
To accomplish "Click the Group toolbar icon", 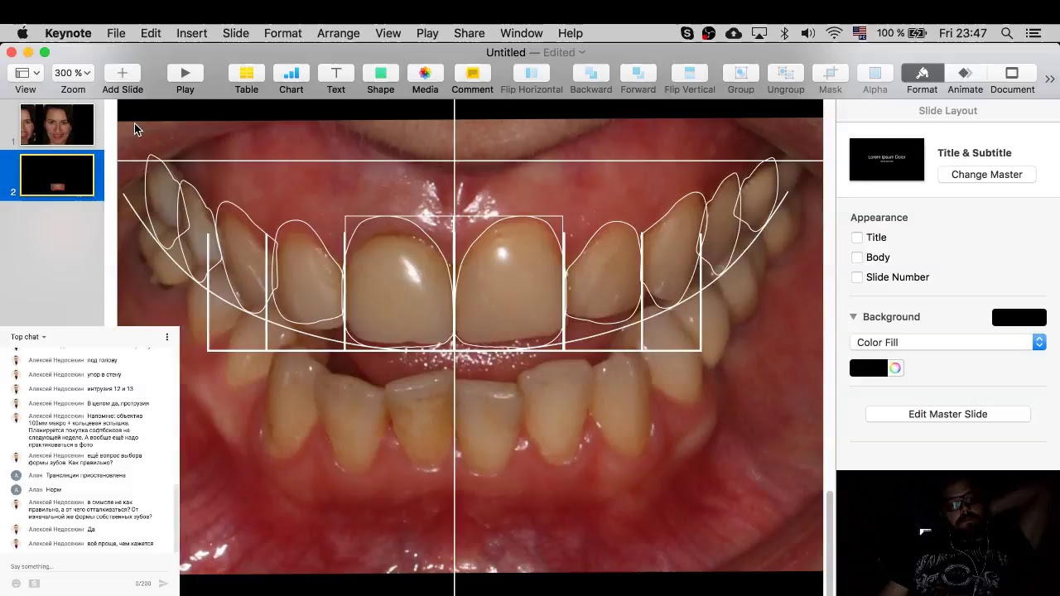I will [x=740, y=73].
